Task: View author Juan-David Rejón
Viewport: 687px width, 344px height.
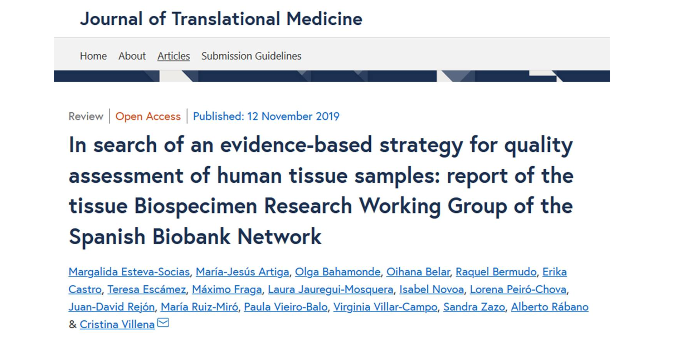Action: [x=112, y=307]
